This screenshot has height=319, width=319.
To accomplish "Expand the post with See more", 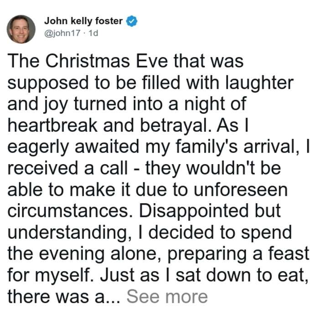I will [x=167, y=296].
